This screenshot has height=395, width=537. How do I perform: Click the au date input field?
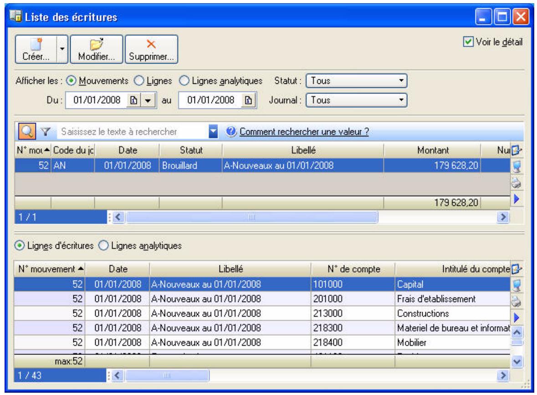tap(210, 100)
